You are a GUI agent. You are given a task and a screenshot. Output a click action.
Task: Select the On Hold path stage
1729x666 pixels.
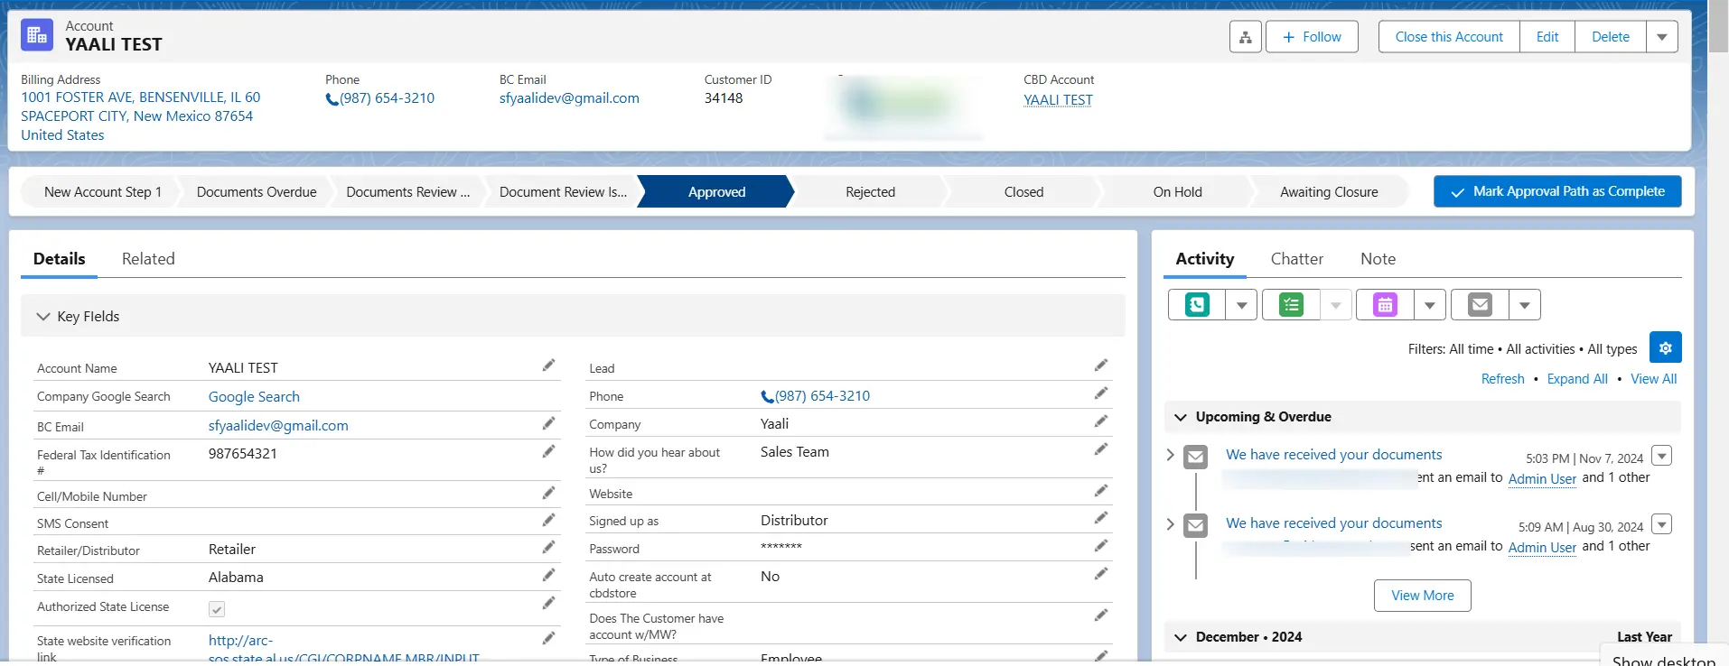(x=1177, y=192)
